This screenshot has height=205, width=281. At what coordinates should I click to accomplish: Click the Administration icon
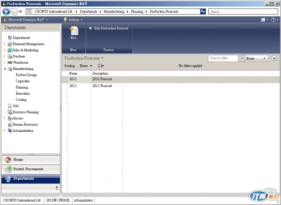(10, 131)
